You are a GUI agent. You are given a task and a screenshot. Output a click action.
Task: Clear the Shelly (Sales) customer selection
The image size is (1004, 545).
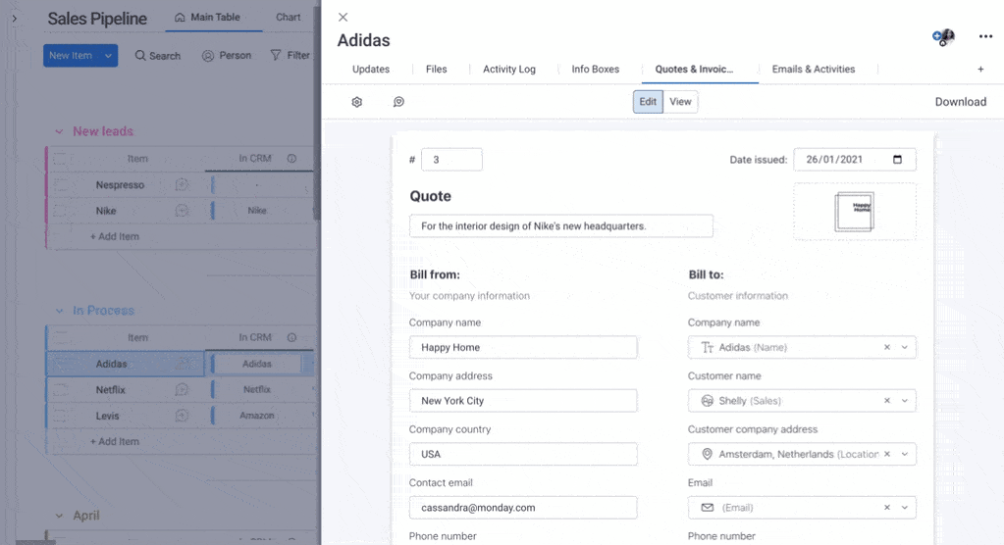pos(887,401)
